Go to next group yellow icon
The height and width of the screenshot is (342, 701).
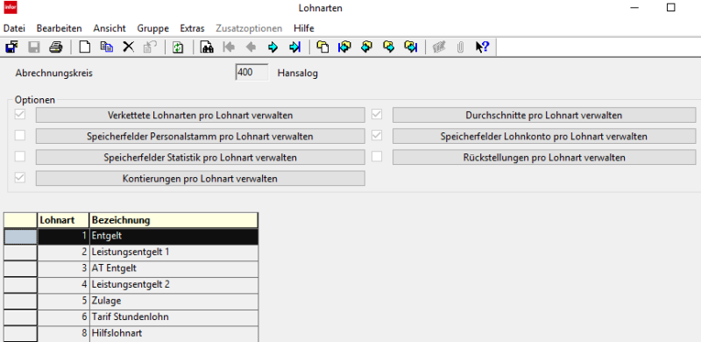point(389,47)
